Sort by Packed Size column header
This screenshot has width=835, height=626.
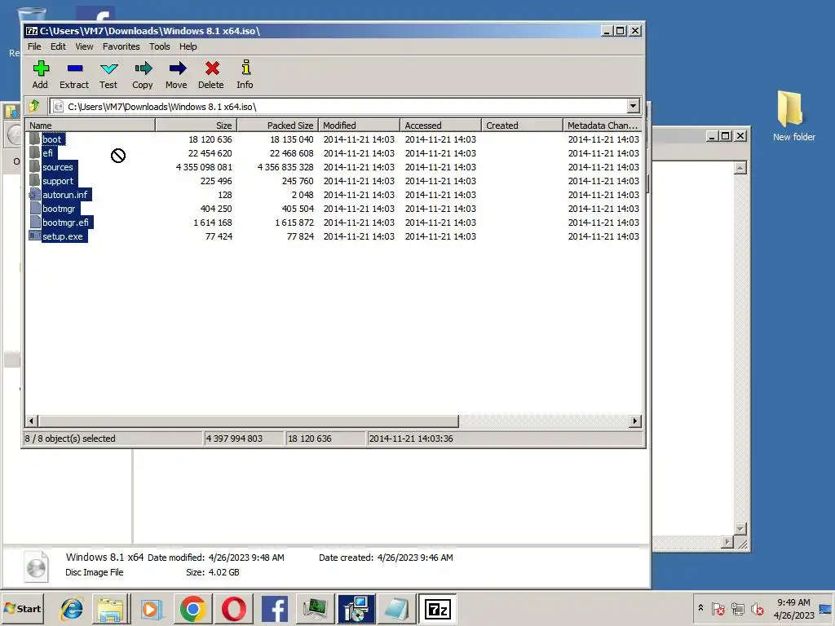277,125
